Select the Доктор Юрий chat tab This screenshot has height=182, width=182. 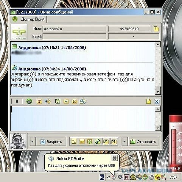[x=29, y=19]
